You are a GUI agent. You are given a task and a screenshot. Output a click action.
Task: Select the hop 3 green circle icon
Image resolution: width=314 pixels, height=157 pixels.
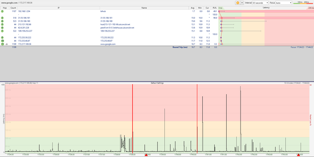click(2, 18)
